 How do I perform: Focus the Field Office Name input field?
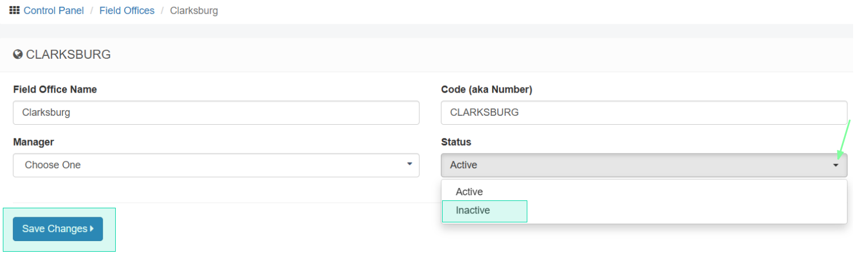(216, 112)
